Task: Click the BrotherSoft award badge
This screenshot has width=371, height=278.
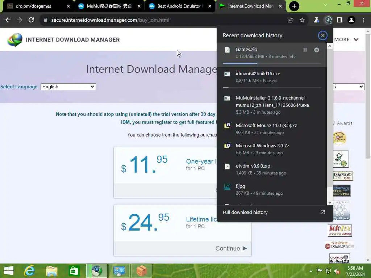Action: coord(339,258)
